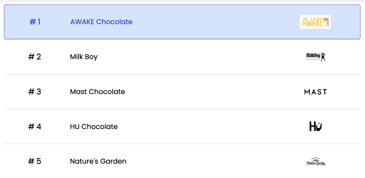Viewport: 365px width, 178px height.
Task: Select the Mast Chocolate name text
Action: tap(98, 92)
